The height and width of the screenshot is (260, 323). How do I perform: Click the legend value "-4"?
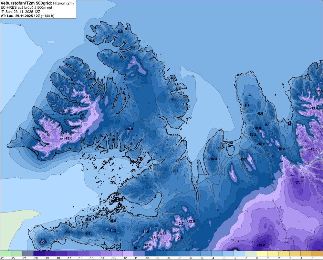pyautogui.click(x=213, y=258)
